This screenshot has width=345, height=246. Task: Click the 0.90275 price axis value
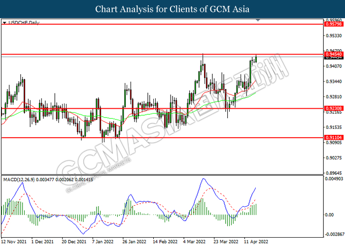(334, 158)
